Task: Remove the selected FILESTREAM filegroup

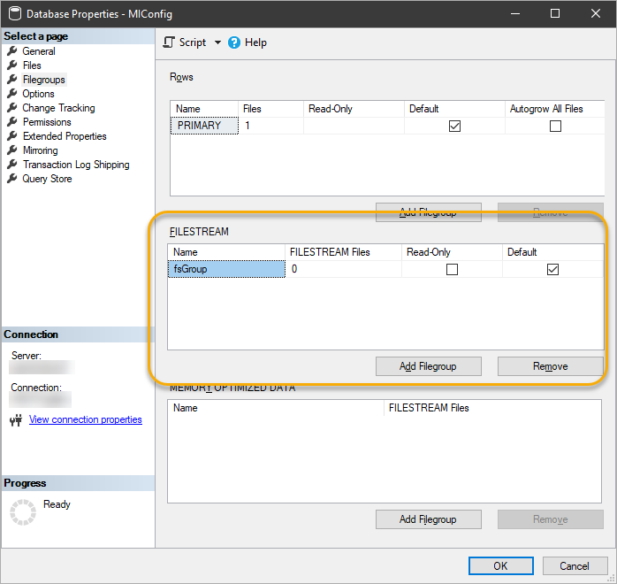Action: tap(550, 366)
